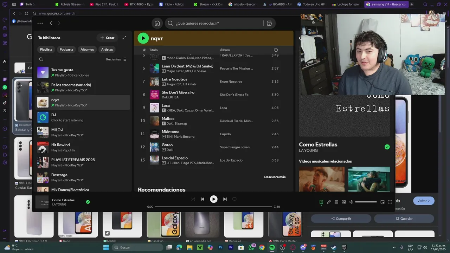Open the Crear menu button
The width and height of the screenshot is (450, 253).
coord(107,38)
